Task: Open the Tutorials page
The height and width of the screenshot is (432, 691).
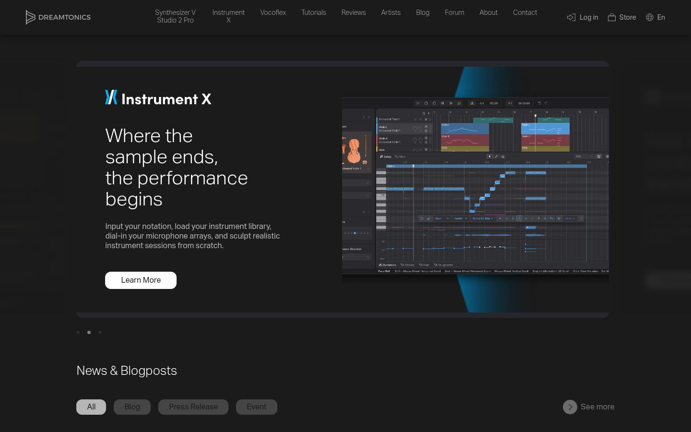Action: [x=314, y=12]
